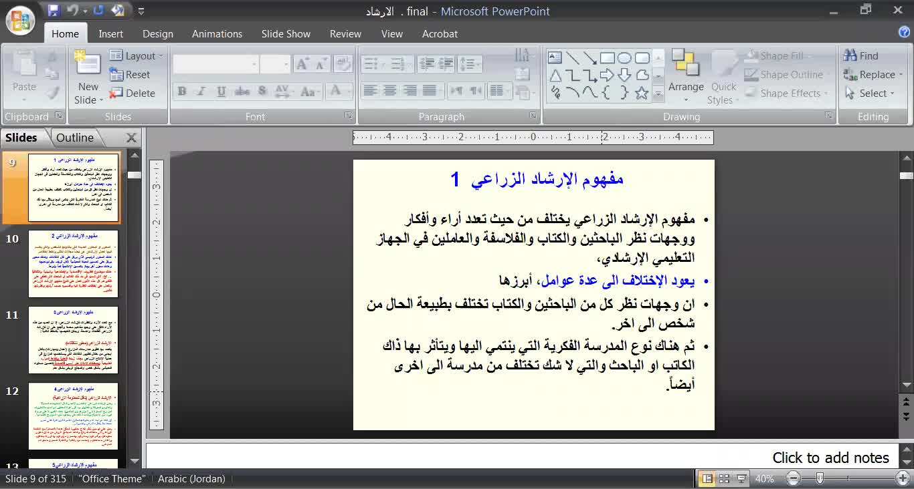Select the Down Arrow block shape

[624, 75]
